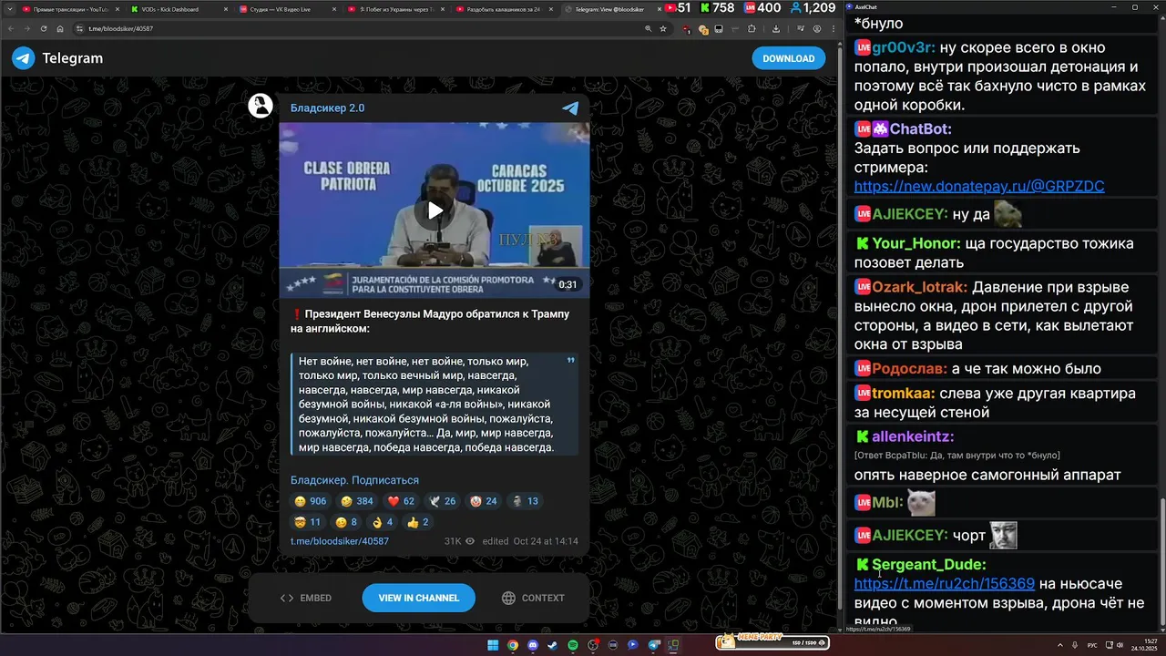Image resolution: width=1166 pixels, height=656 pixels.
Task: Click VIEW IN CHANNEL button
Action: [418, 598]
